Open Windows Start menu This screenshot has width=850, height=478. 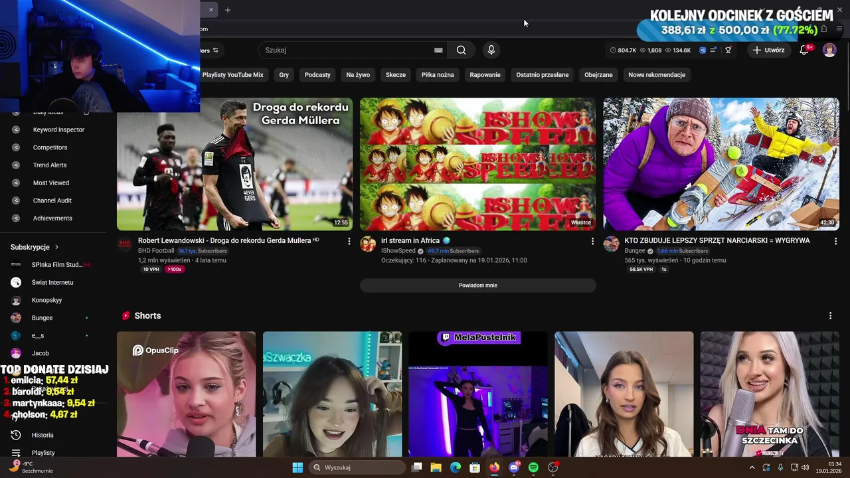tap(297, 467)
